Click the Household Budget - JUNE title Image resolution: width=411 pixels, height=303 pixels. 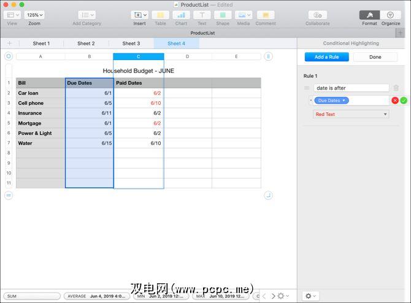139,71
